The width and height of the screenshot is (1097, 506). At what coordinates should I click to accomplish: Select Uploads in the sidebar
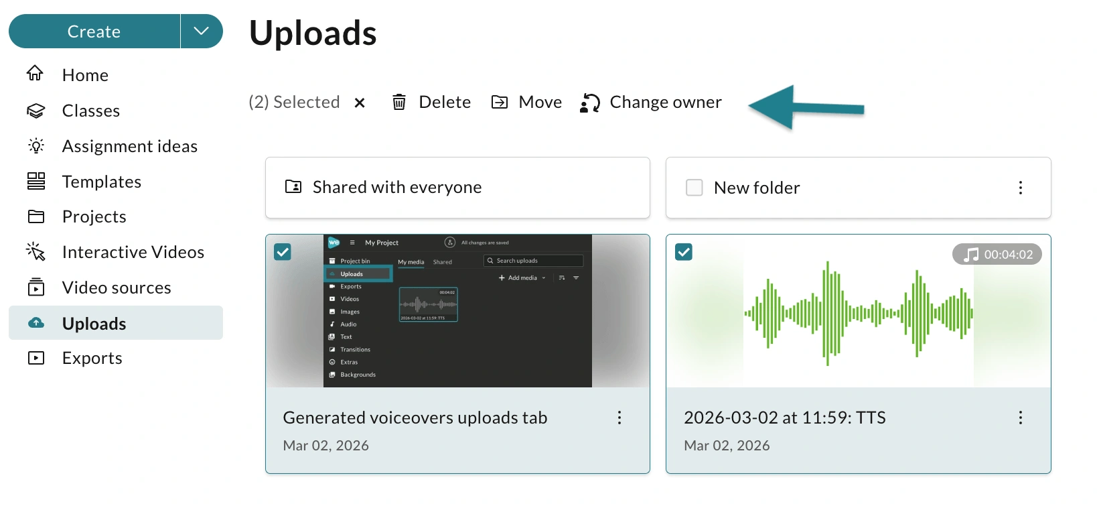point(116,323)
